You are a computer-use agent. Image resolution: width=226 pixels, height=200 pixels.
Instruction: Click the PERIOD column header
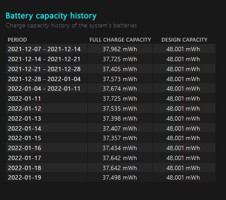tap(17, 40)
